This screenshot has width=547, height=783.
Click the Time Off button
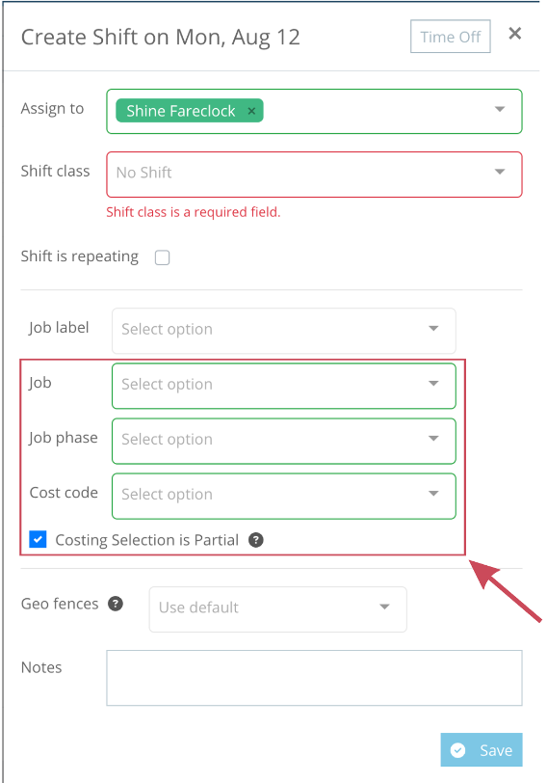tap(451, 37)
